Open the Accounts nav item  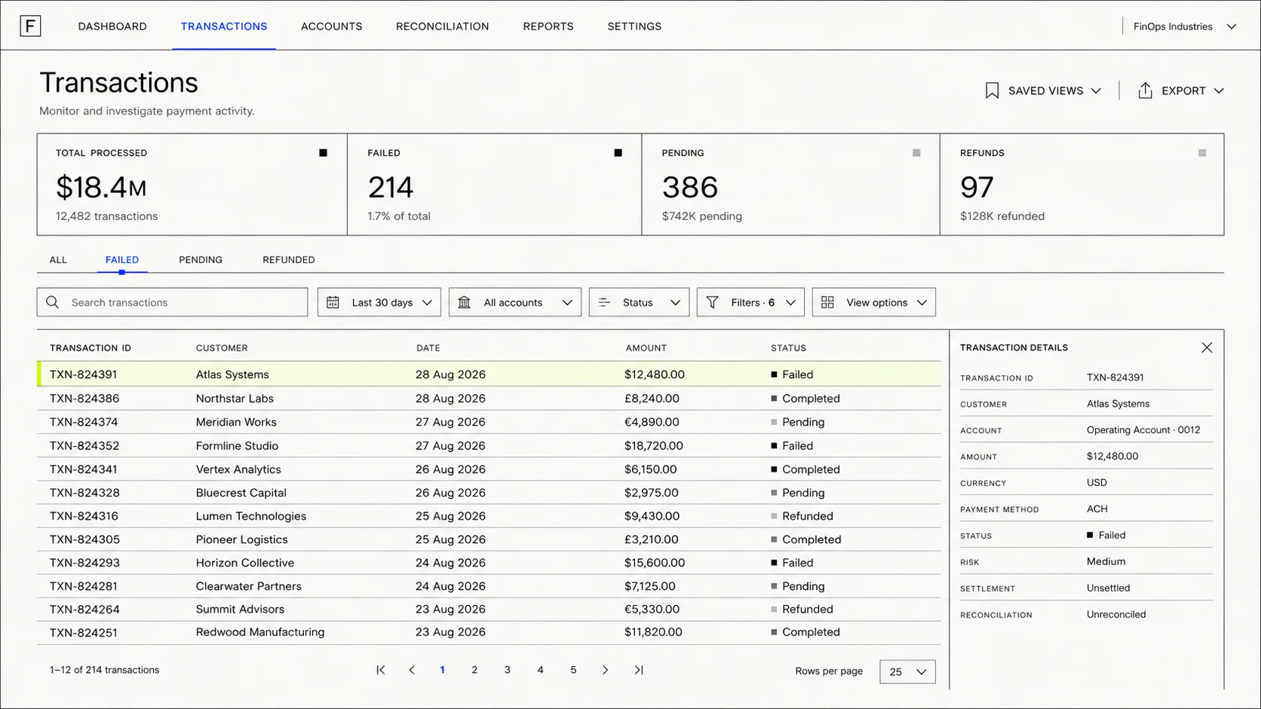tap(332, 26)
